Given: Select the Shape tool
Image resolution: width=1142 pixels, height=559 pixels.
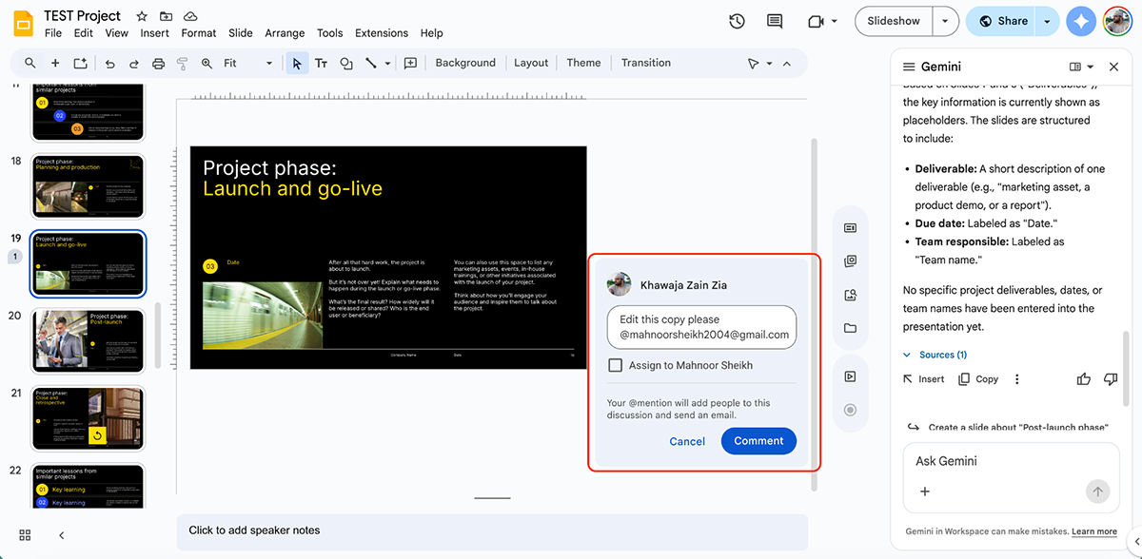Looking at the screenshot, I should 345,63.
